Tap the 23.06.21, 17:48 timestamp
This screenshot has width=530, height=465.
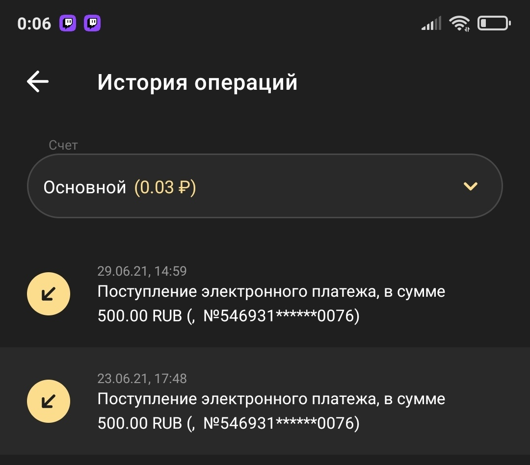tap(142, 379)
